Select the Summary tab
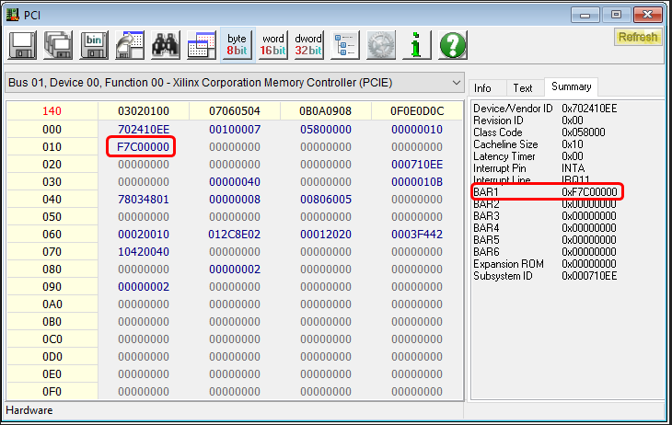 pos(571,87)
